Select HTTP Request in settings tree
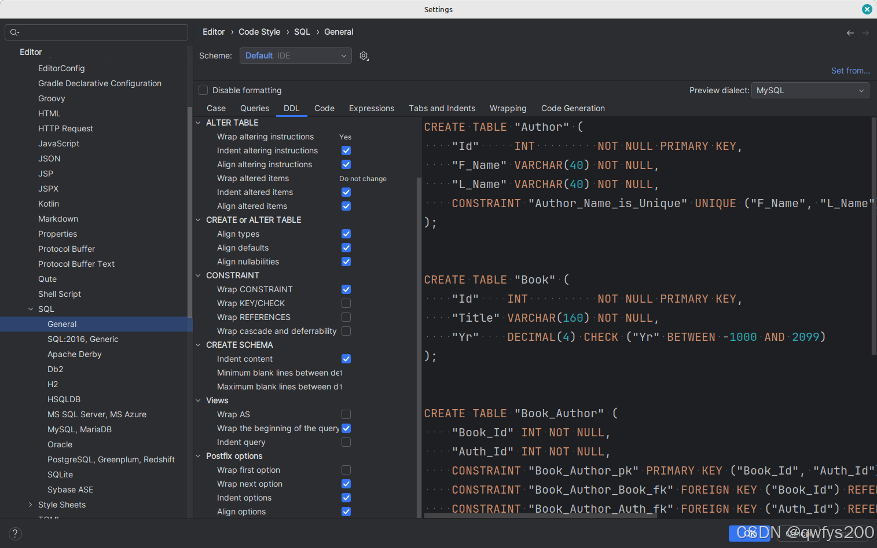 pos(65,128)
